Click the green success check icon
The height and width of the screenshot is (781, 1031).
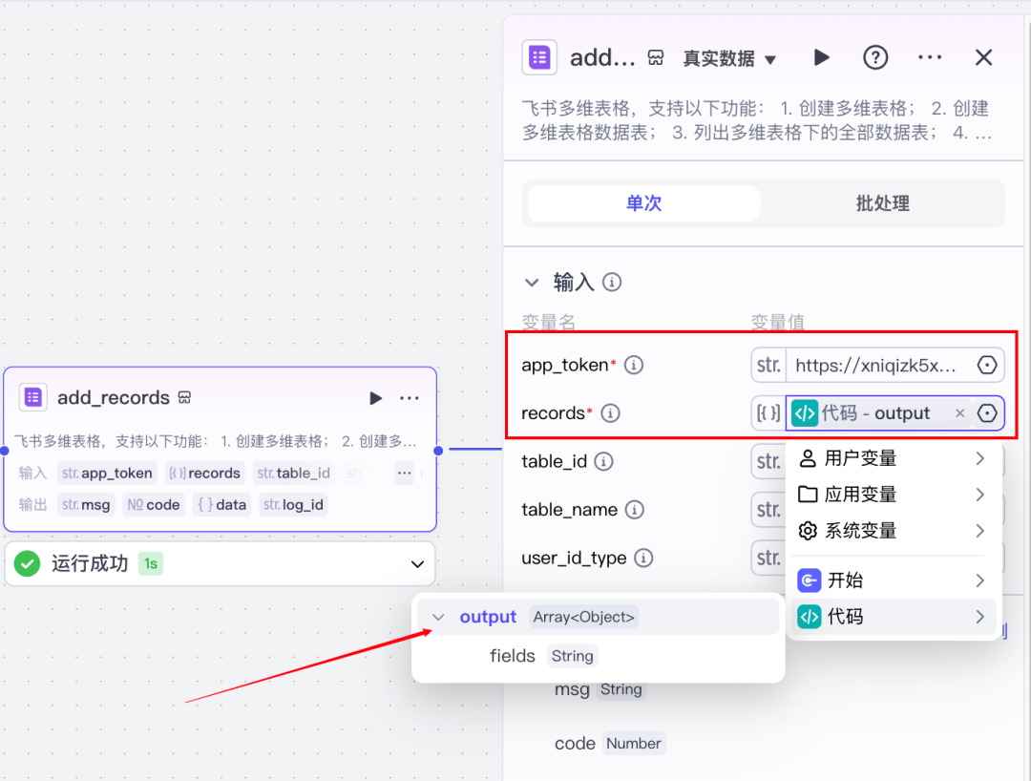tap(27, 563)
